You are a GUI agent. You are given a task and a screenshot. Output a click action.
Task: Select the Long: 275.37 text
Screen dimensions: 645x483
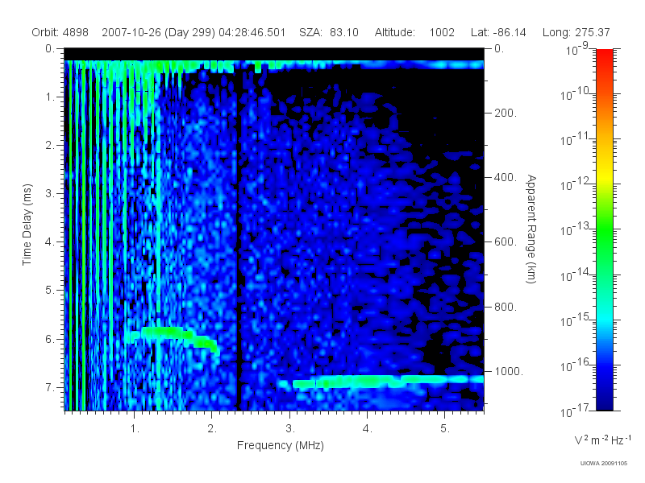pos(576,32)
